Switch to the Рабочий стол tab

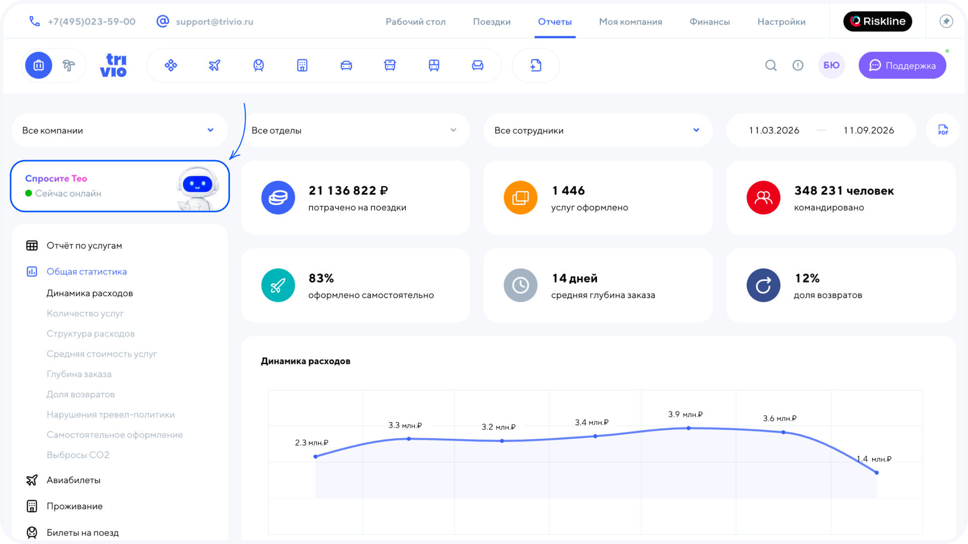(415, 22)
